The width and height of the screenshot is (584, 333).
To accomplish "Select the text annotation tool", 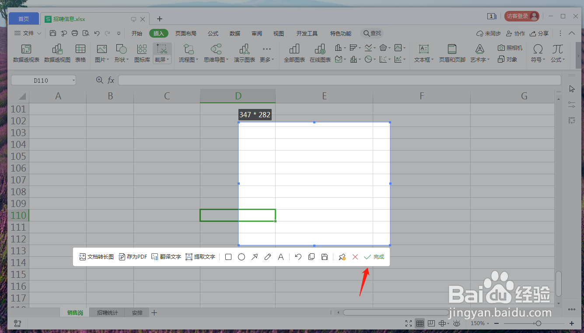I will 281,257.
